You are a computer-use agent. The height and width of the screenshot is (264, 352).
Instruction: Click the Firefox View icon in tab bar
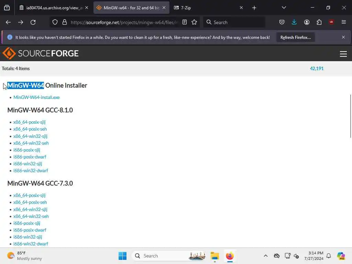(x=7, y=8)
